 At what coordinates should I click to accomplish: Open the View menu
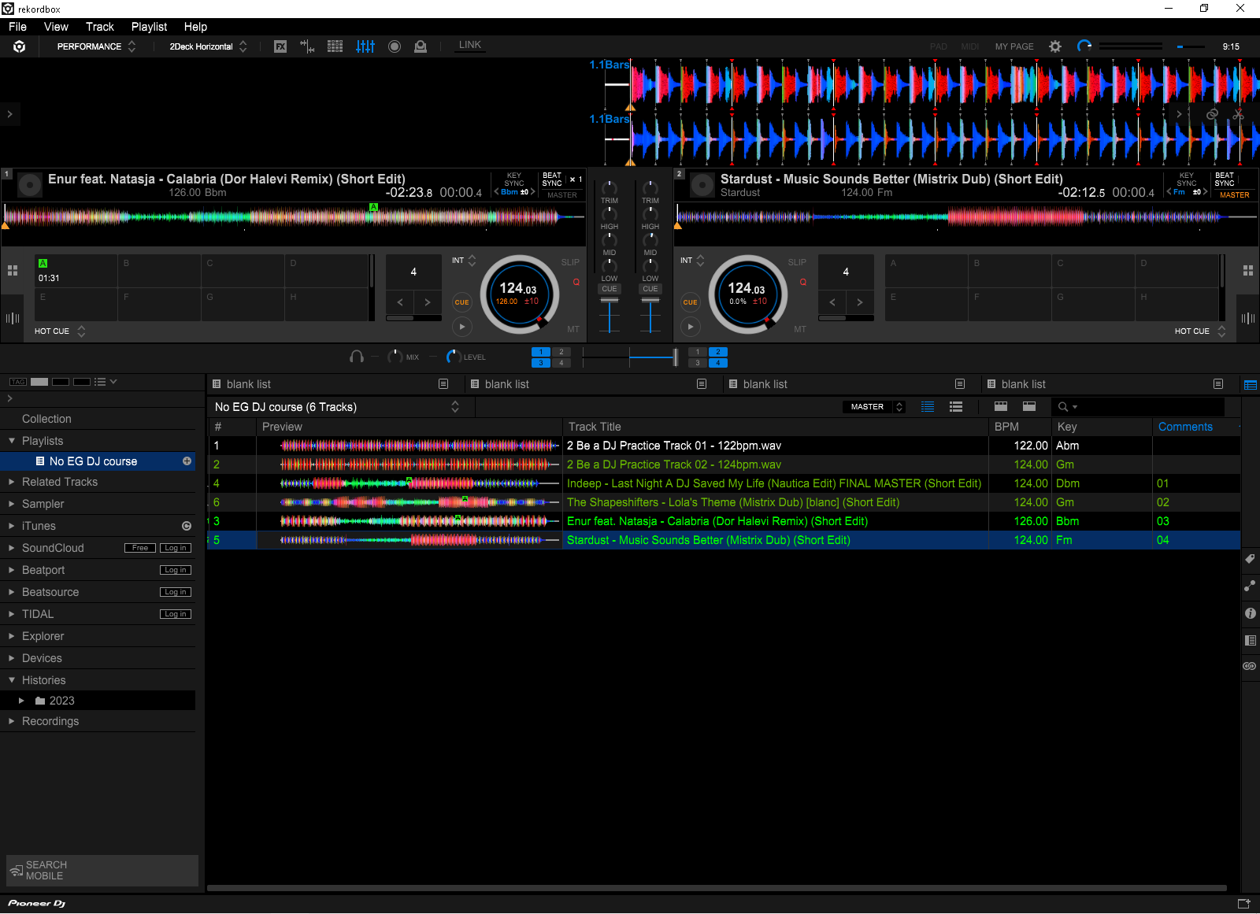click(x=56, y=27)
